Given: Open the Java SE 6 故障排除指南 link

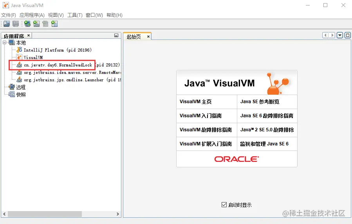Looking at the screenshot, I should pos(267,116).
